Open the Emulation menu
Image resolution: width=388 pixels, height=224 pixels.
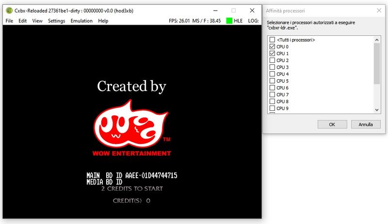pos(81,21)
